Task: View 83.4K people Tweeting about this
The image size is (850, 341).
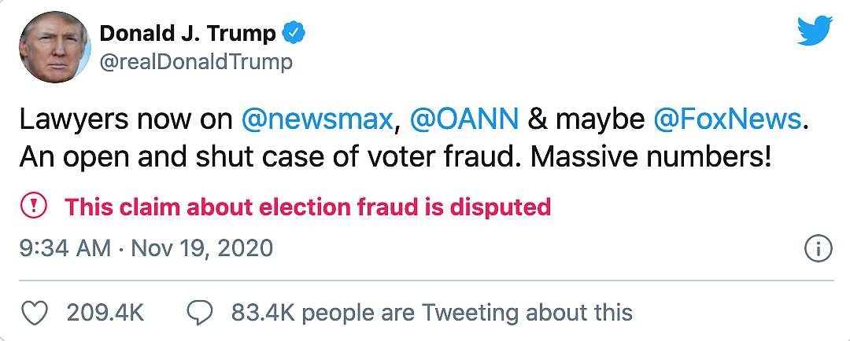Action: pos(431,313)
